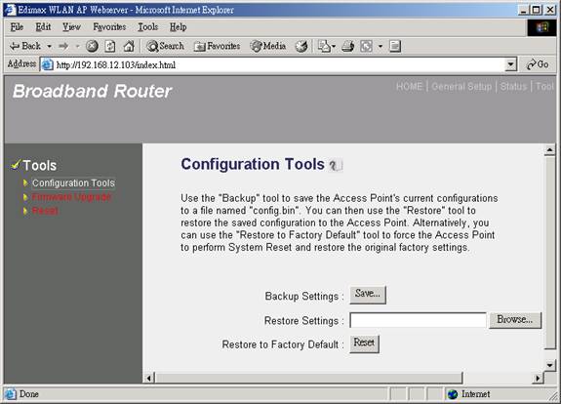
Task: Select Firmware Upgrade in sidebar
Action: pos(71,197)
